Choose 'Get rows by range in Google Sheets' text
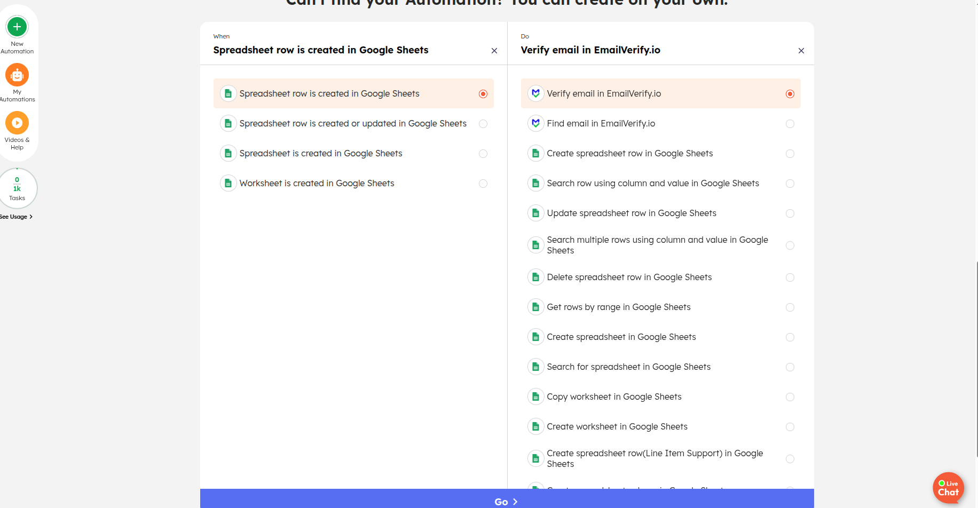978x508 pixels. point(619,307)
